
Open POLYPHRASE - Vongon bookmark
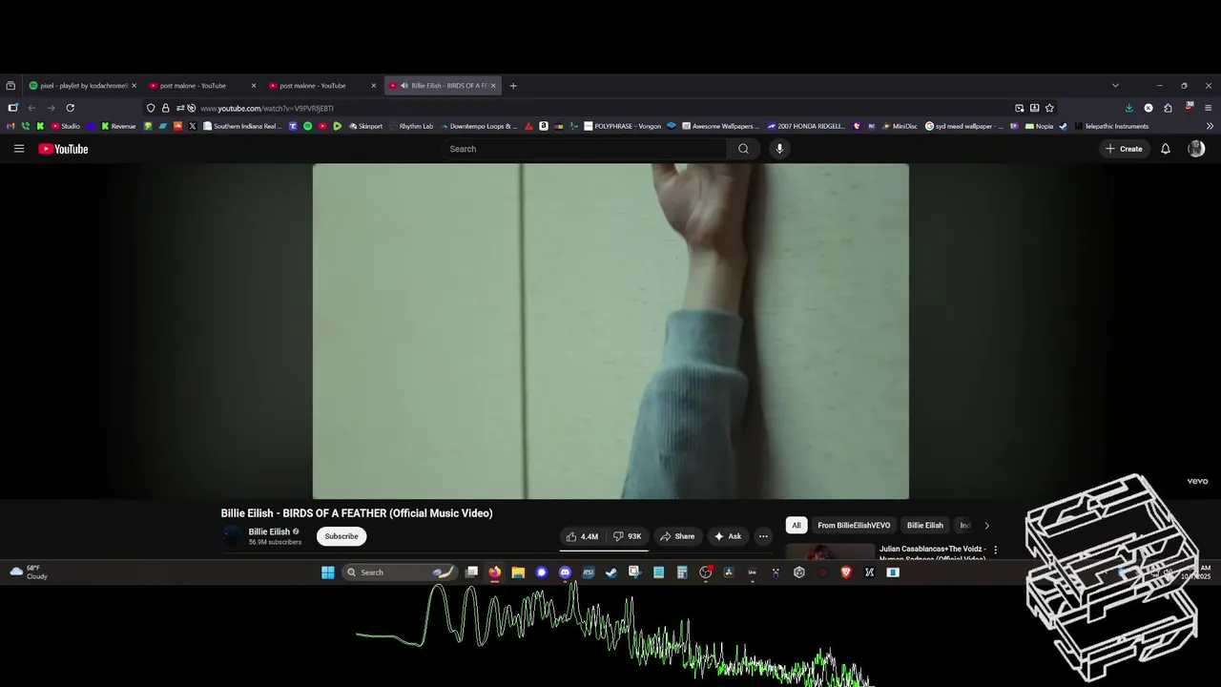[623, 126]
